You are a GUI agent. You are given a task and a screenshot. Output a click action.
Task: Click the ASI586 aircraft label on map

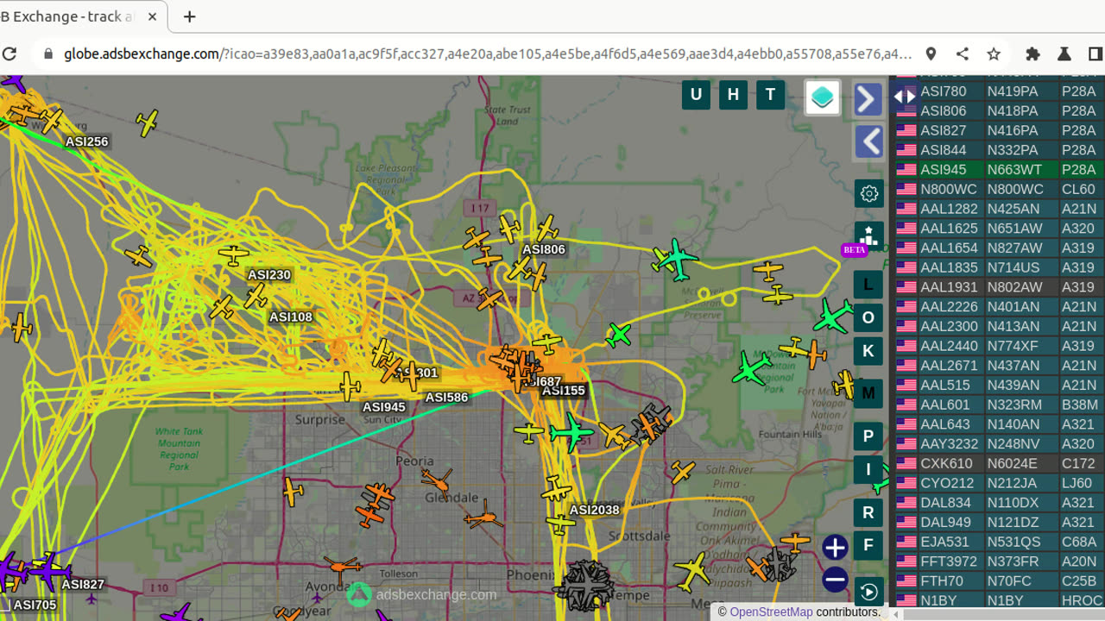click(x=446, y=398)
